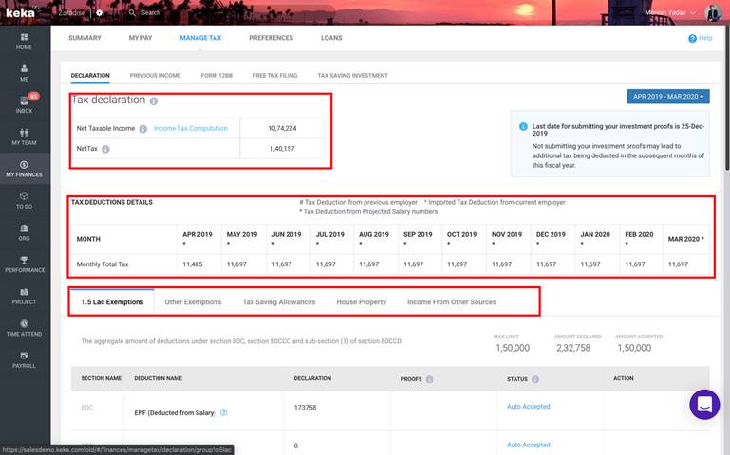Click info icon next to Proofs column
Viewport: 730px width, 455px height.
tap(430, 379)
